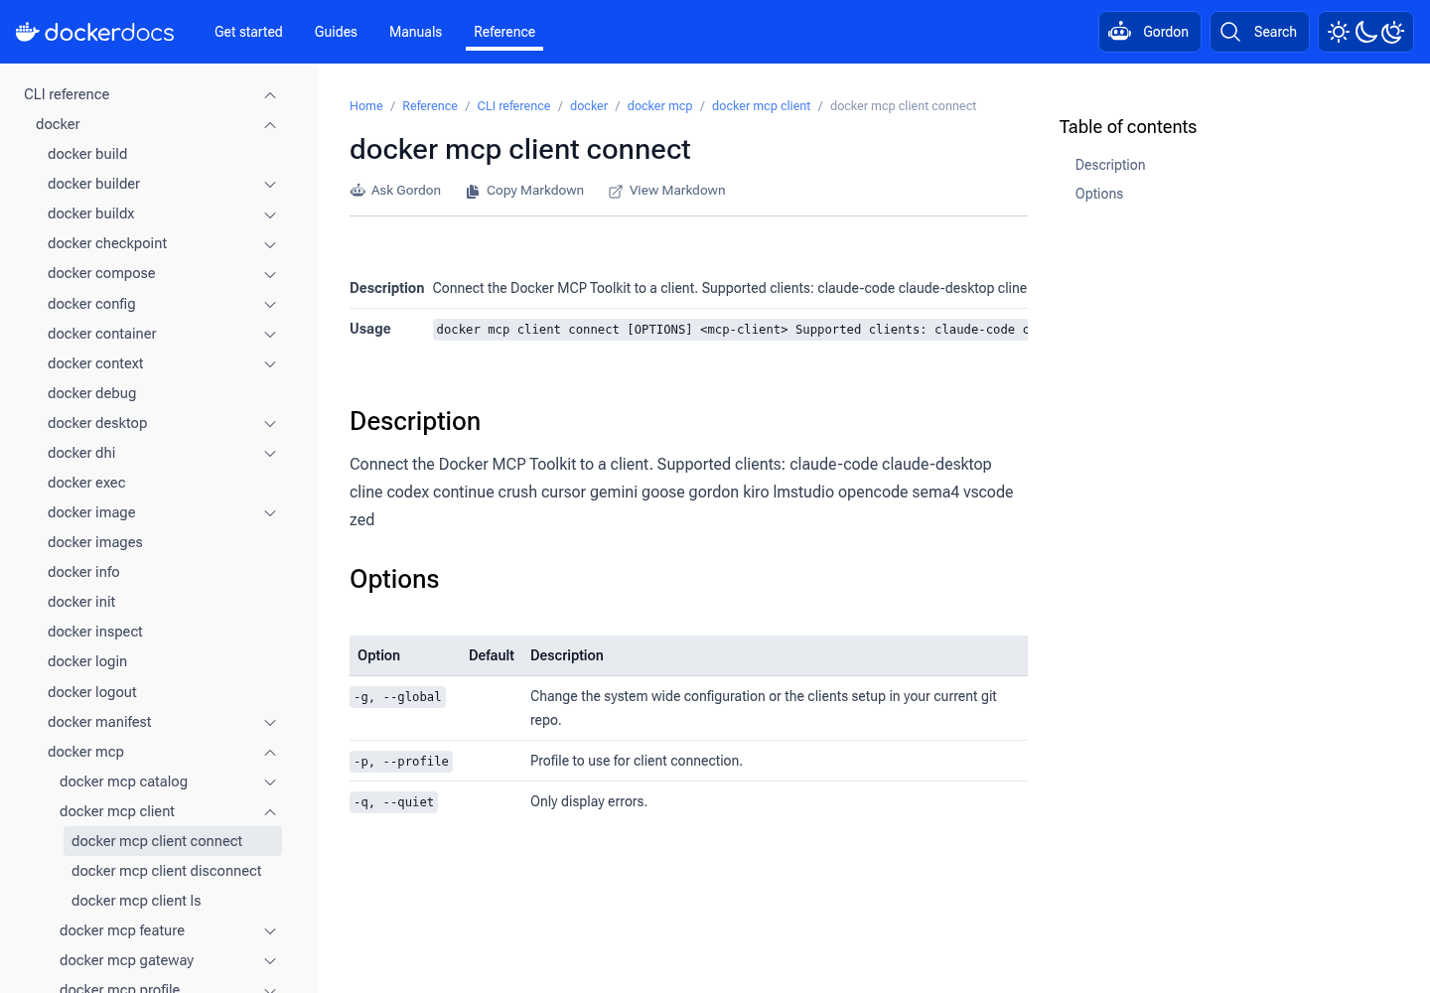This screenshot has height=993, width=1430.
Task: Go to Home breadcrumb
Action: click(x=365, y=106)
